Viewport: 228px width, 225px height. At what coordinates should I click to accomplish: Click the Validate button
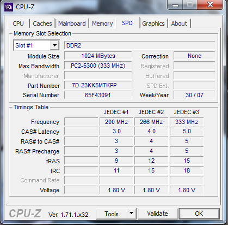click(x=157, y=214)
